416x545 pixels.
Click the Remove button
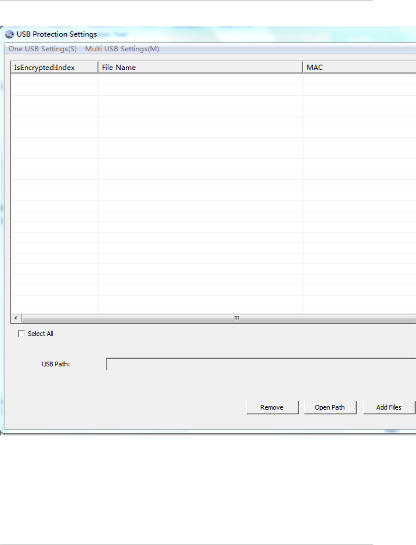272,407
